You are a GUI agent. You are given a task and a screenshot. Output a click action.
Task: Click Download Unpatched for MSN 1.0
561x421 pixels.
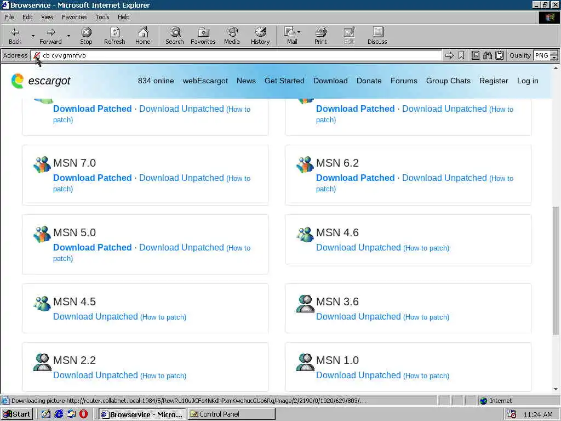pos(358,375)
